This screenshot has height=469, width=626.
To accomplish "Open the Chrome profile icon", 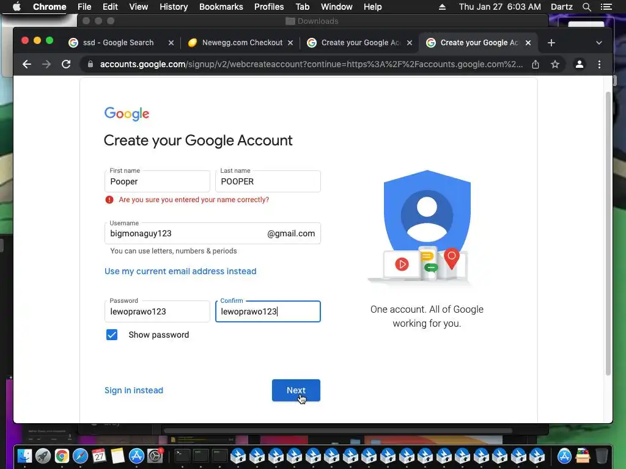I will 580,64.
